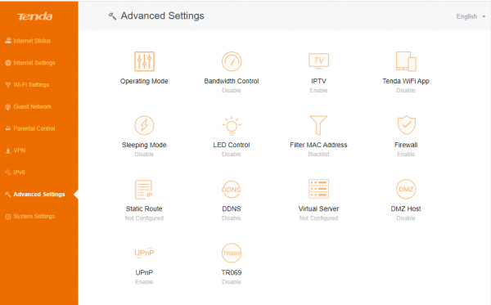Click the Guest Network sidebar icon
Viewport: 491px width, 305px height.
point(8,106)
